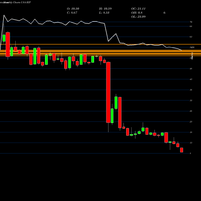This screenshot has height=201, width=201.
Task: Click the lone number 6 in header
Action: 164,13
